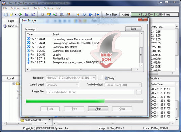181x132 pixels.
Task: Click the browse button beside Image File
Action: coord(139,92)
